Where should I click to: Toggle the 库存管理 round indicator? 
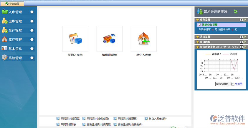[32, 40]
